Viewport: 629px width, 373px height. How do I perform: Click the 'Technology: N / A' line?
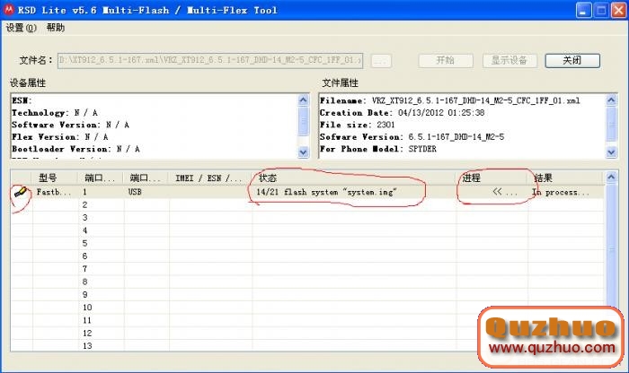[x=55, y=113]
